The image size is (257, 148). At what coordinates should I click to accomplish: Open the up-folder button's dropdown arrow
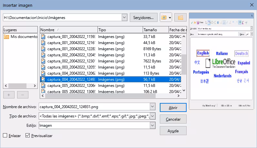(x=170, y=18)
